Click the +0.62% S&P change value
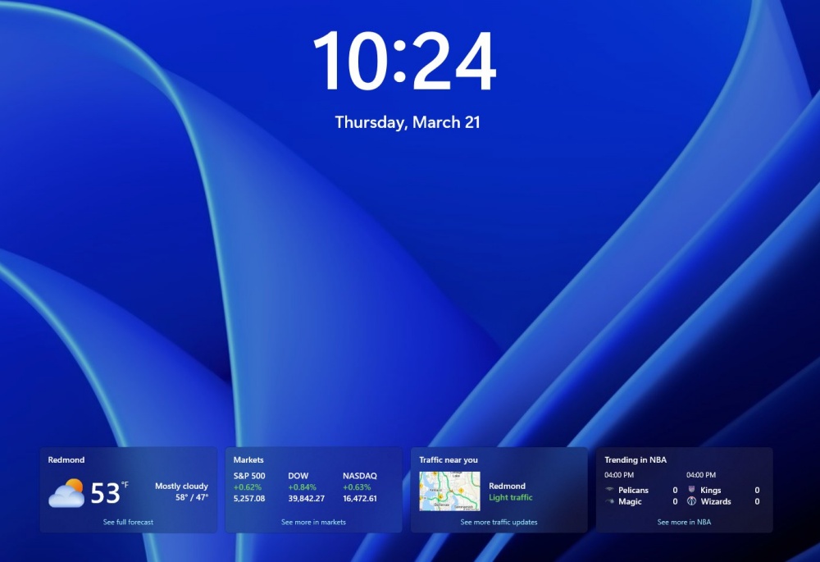Viewport: 820px width, 562px height. (248, 487)
